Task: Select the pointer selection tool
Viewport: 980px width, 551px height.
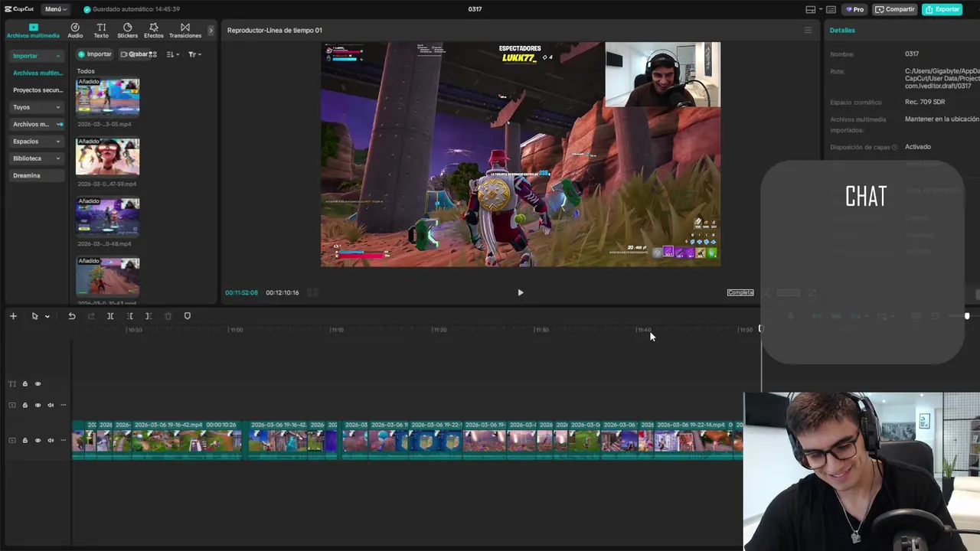Action: [34, 316]
